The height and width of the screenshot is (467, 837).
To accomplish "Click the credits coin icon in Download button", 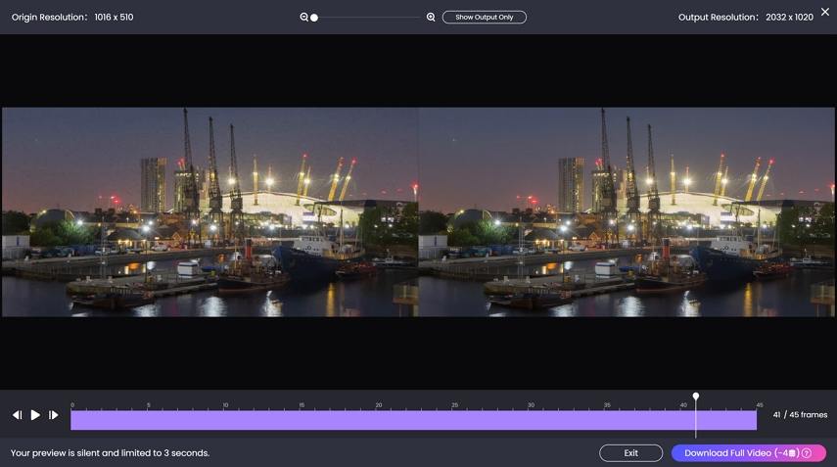I will point(793,453).
